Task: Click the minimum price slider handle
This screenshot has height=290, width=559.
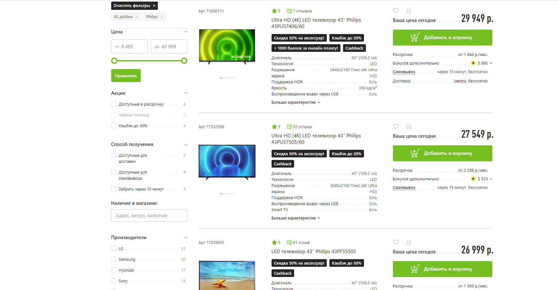Action: point(114,61)
